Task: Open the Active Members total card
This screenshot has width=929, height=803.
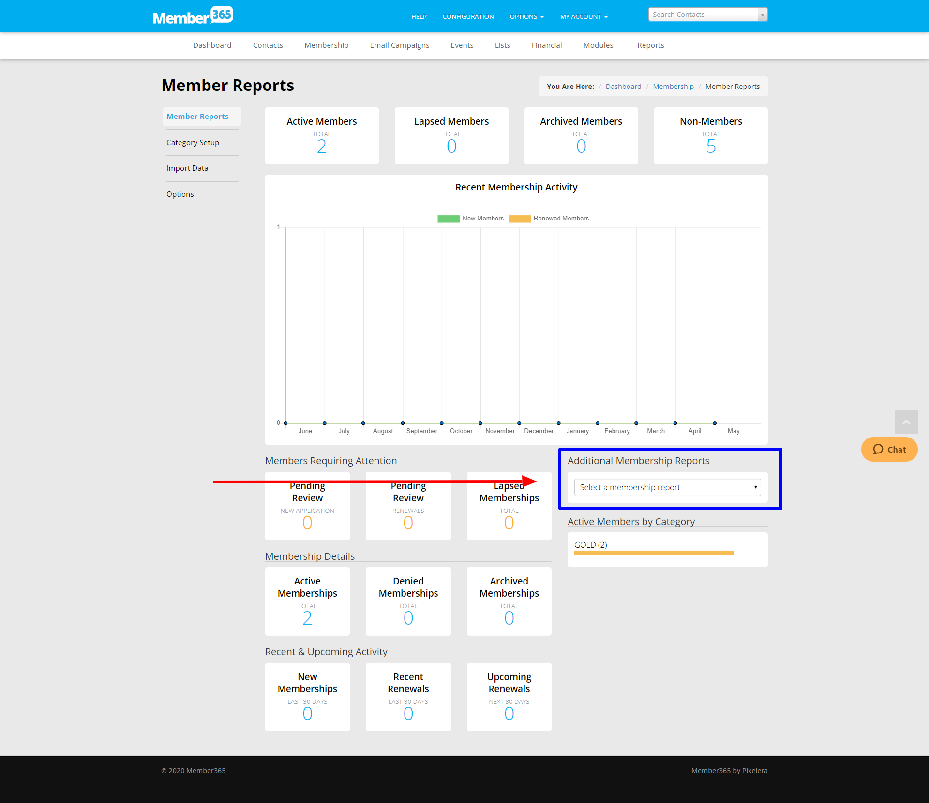Action: tap(322, 136)
